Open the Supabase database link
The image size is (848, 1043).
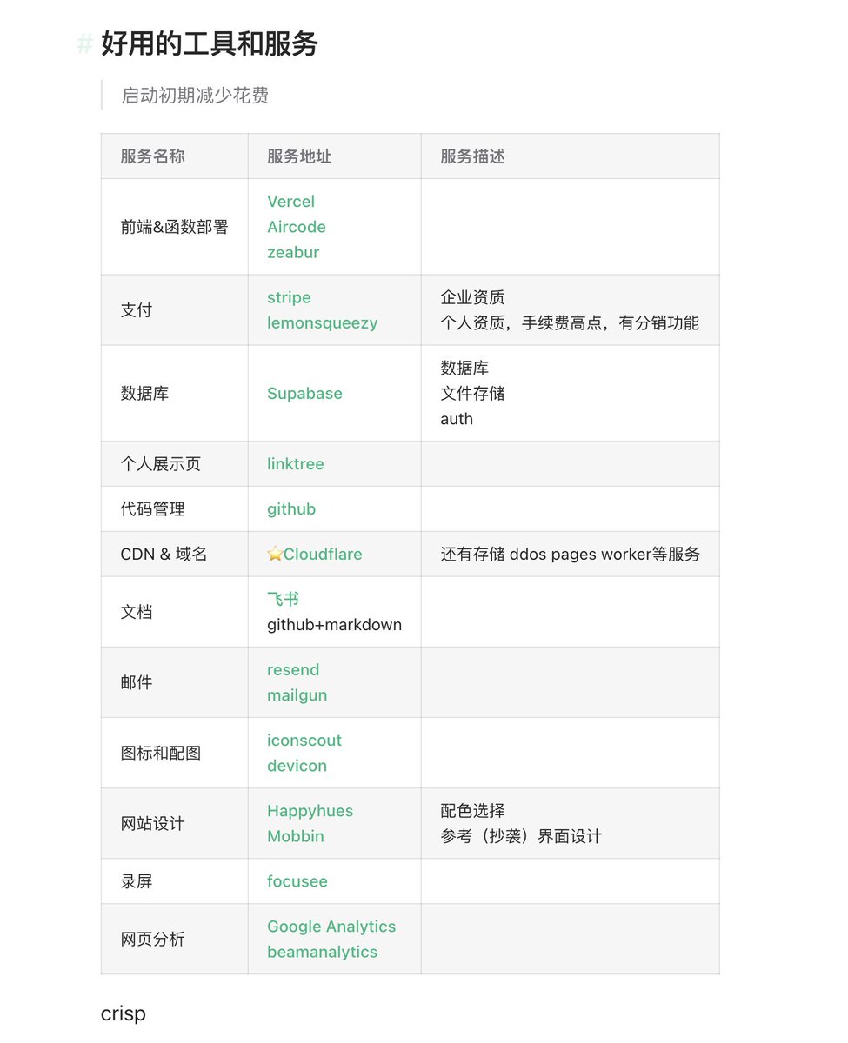(304, 393)
